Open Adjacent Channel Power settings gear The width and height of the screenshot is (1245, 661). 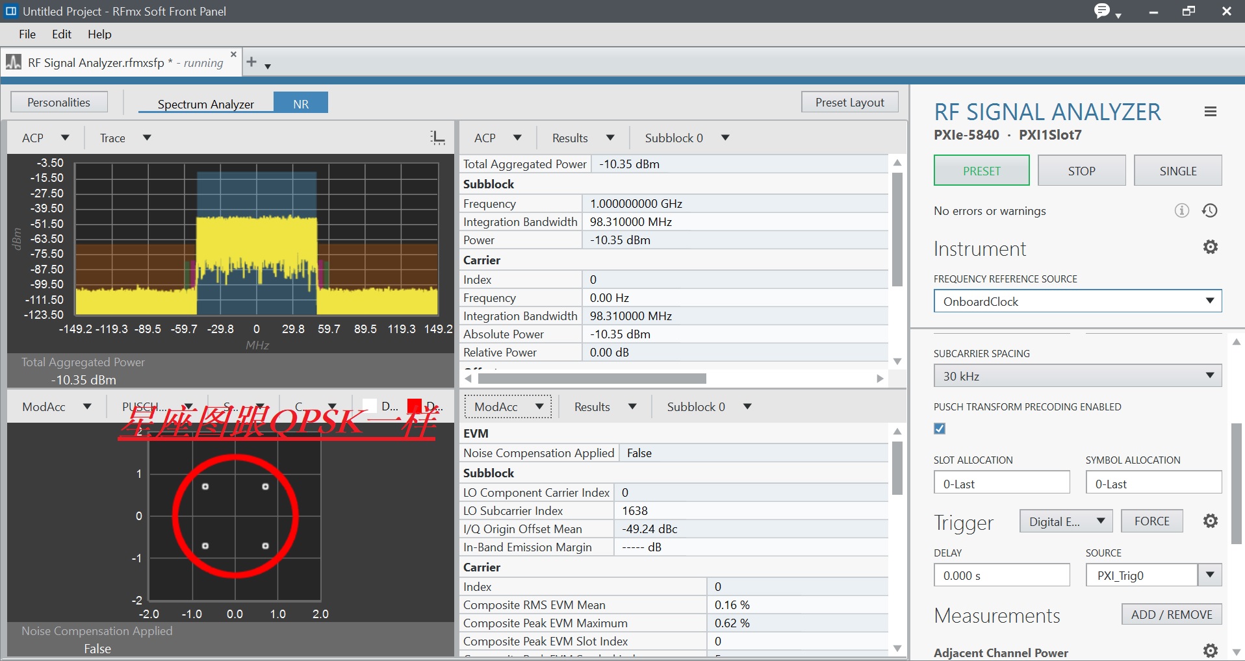1210,651
